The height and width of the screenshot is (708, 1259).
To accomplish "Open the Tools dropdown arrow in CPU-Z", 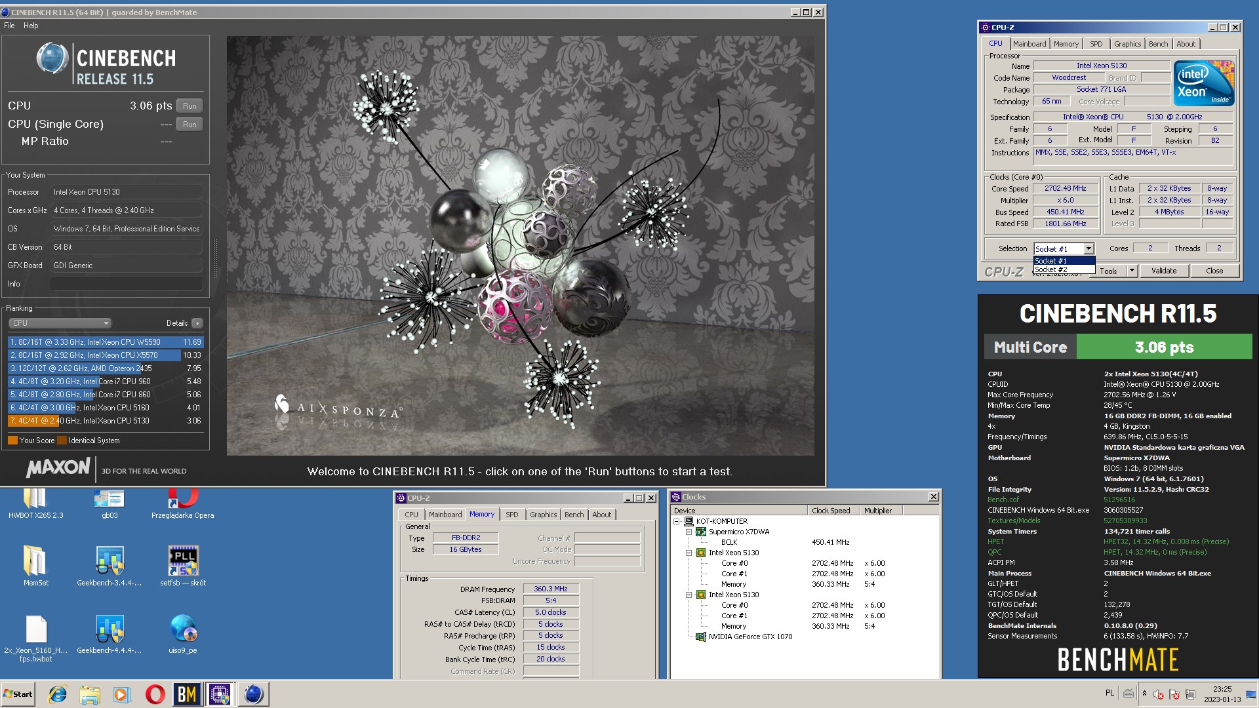I will [1131, 271].
